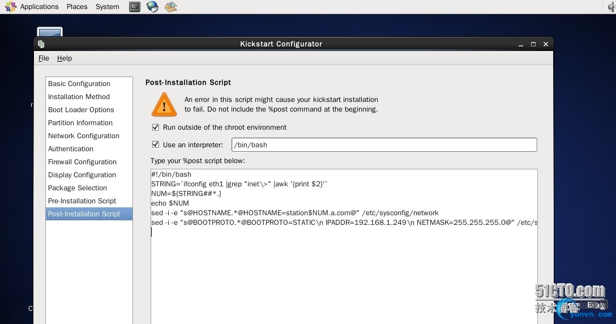
Task: Click the 'NUM=${STRING##*.}' script line
Action: click(x=186, y=194)
